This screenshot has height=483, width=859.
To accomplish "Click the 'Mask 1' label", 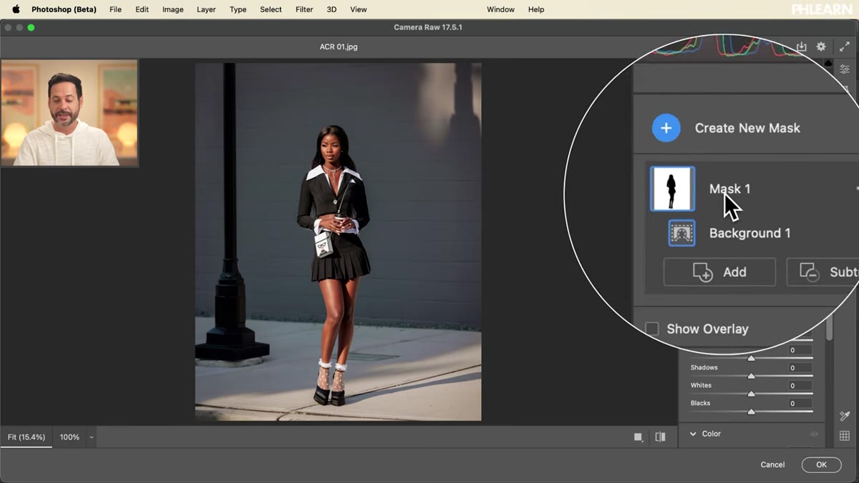I will coord(729,189).
